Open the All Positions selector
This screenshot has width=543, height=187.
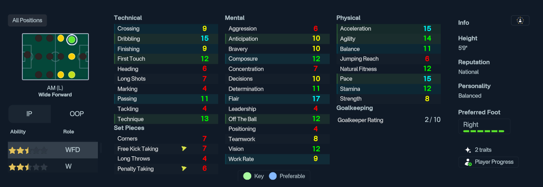click(x=27, y=20)
